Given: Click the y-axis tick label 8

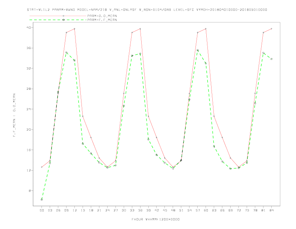Looking at the screenshot, I should pyautogui.click(x=30, y=191).
